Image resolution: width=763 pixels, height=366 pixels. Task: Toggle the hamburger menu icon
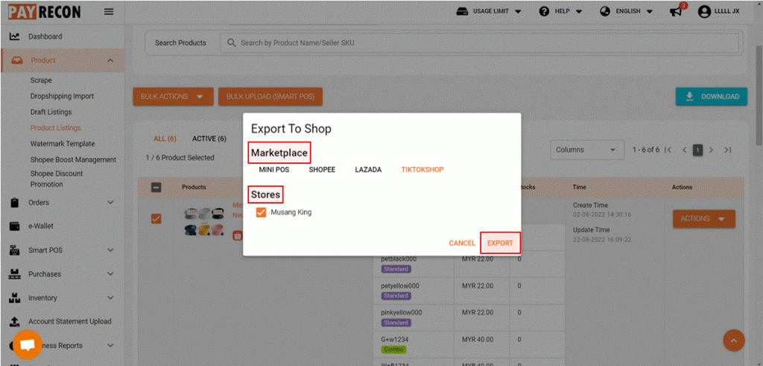coord(109,12)
